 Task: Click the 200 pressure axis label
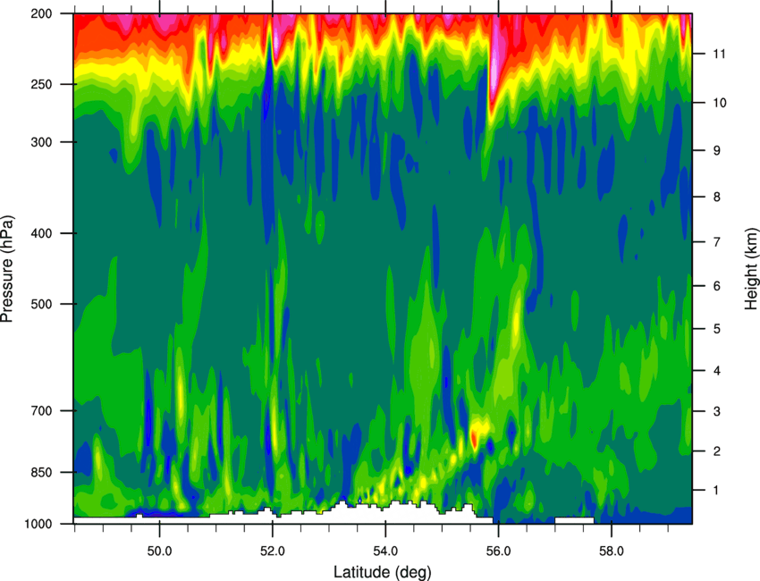pyautogui.click(x=41, y=13)
